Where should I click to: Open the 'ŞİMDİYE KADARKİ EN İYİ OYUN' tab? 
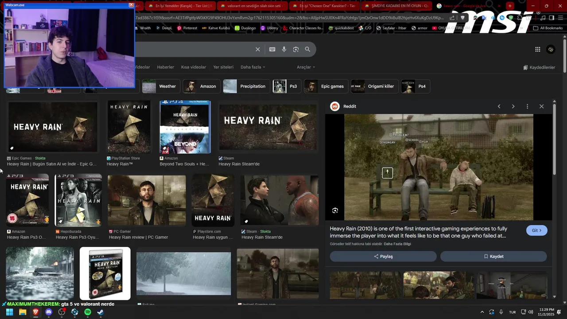click(396, 6)
